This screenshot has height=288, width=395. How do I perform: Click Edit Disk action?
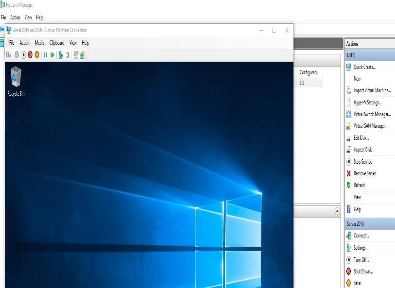click(361, 138)
